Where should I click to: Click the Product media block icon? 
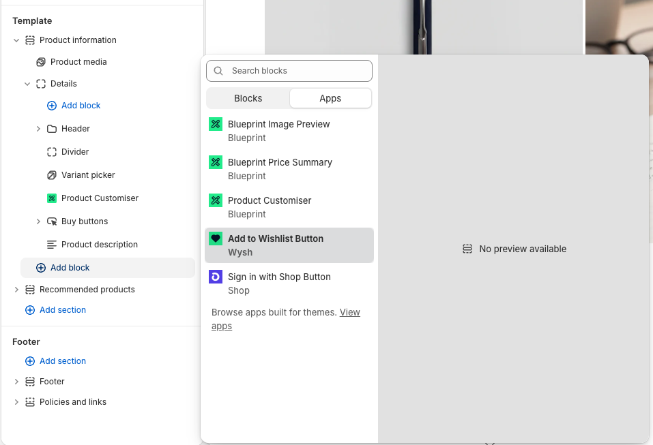(41, 62)
